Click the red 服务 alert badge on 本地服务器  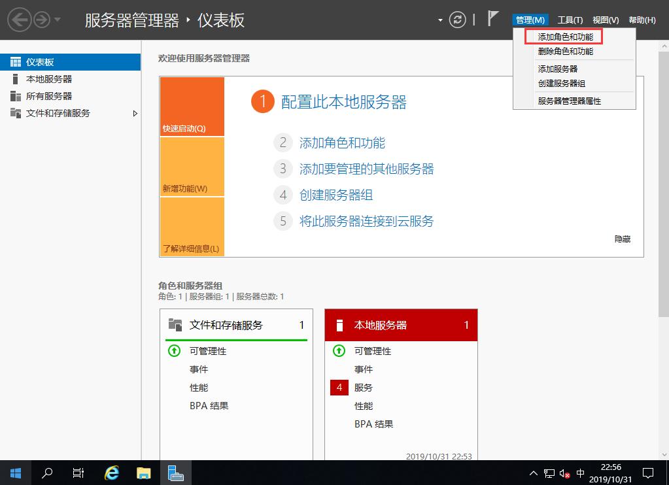pos(339,388)
